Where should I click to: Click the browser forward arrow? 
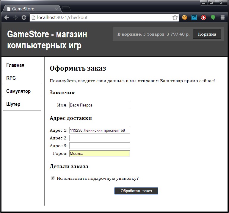tap(15, 18)
